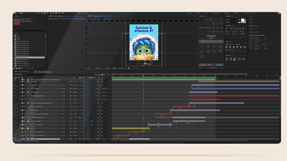Open the Multiply blend mode dropdown
The width and height of the screenshot is (287, 161).
pos(64,89)
